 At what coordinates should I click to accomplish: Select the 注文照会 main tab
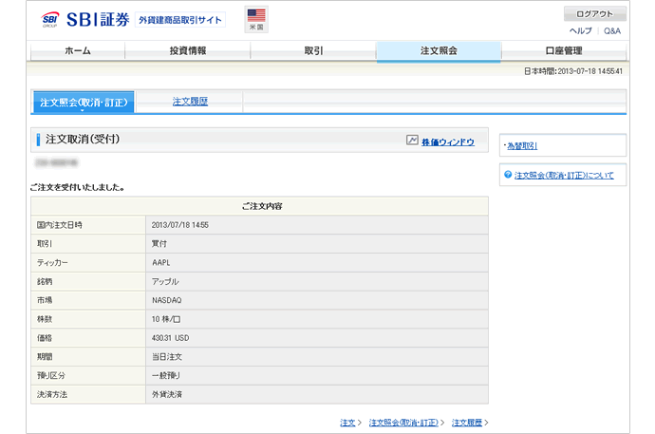(439, 51)
